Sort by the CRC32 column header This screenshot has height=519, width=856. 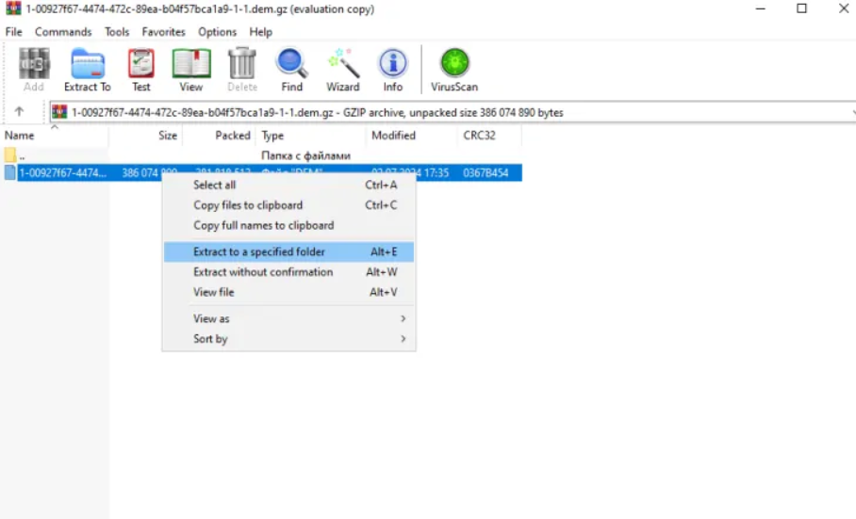click(489, 136)
